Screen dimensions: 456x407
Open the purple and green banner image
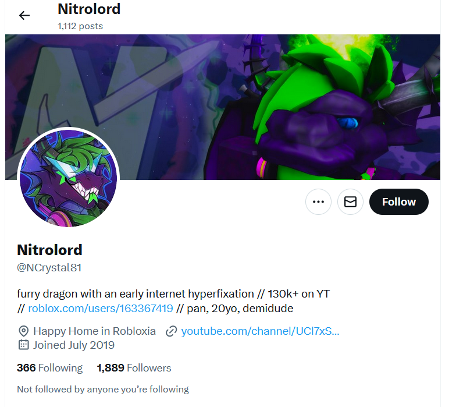click(222, 107)
